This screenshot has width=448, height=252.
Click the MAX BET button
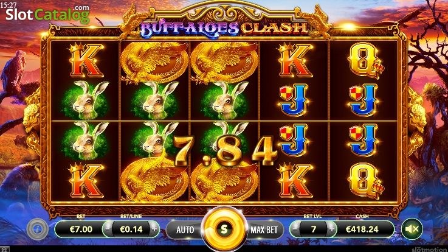click(264, 229)
